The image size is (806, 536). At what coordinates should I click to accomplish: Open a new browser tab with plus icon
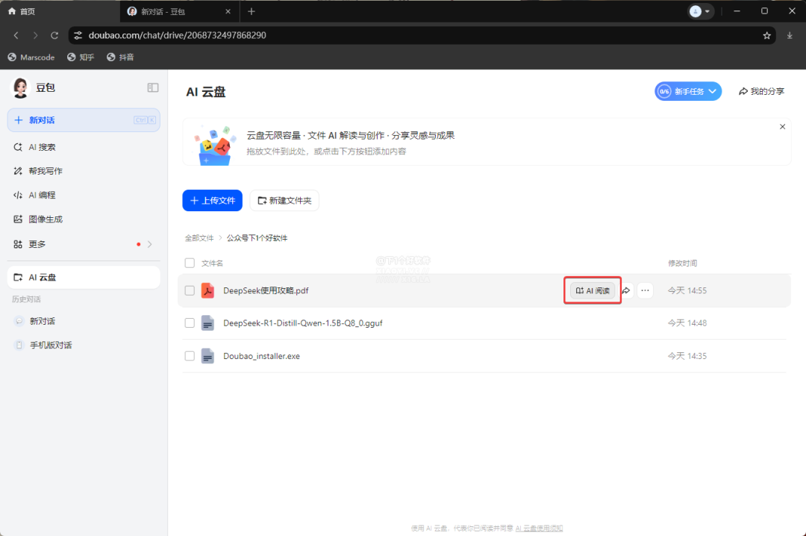click(x=252, y=11)
